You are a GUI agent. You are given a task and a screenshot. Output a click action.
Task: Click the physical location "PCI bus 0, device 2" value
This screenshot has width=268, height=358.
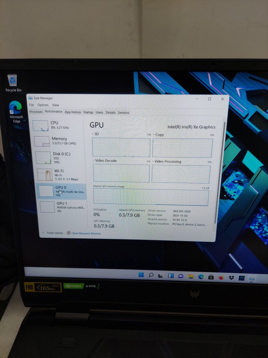(189, 224)
